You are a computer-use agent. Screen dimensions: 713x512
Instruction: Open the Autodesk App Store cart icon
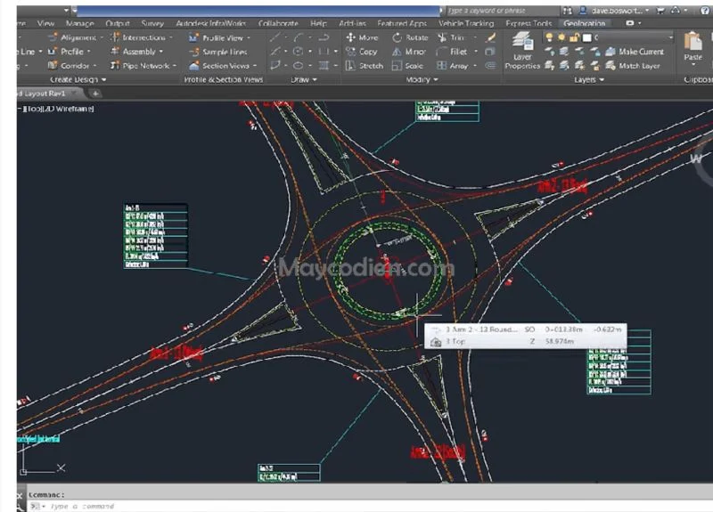click(x=660, y=10)
